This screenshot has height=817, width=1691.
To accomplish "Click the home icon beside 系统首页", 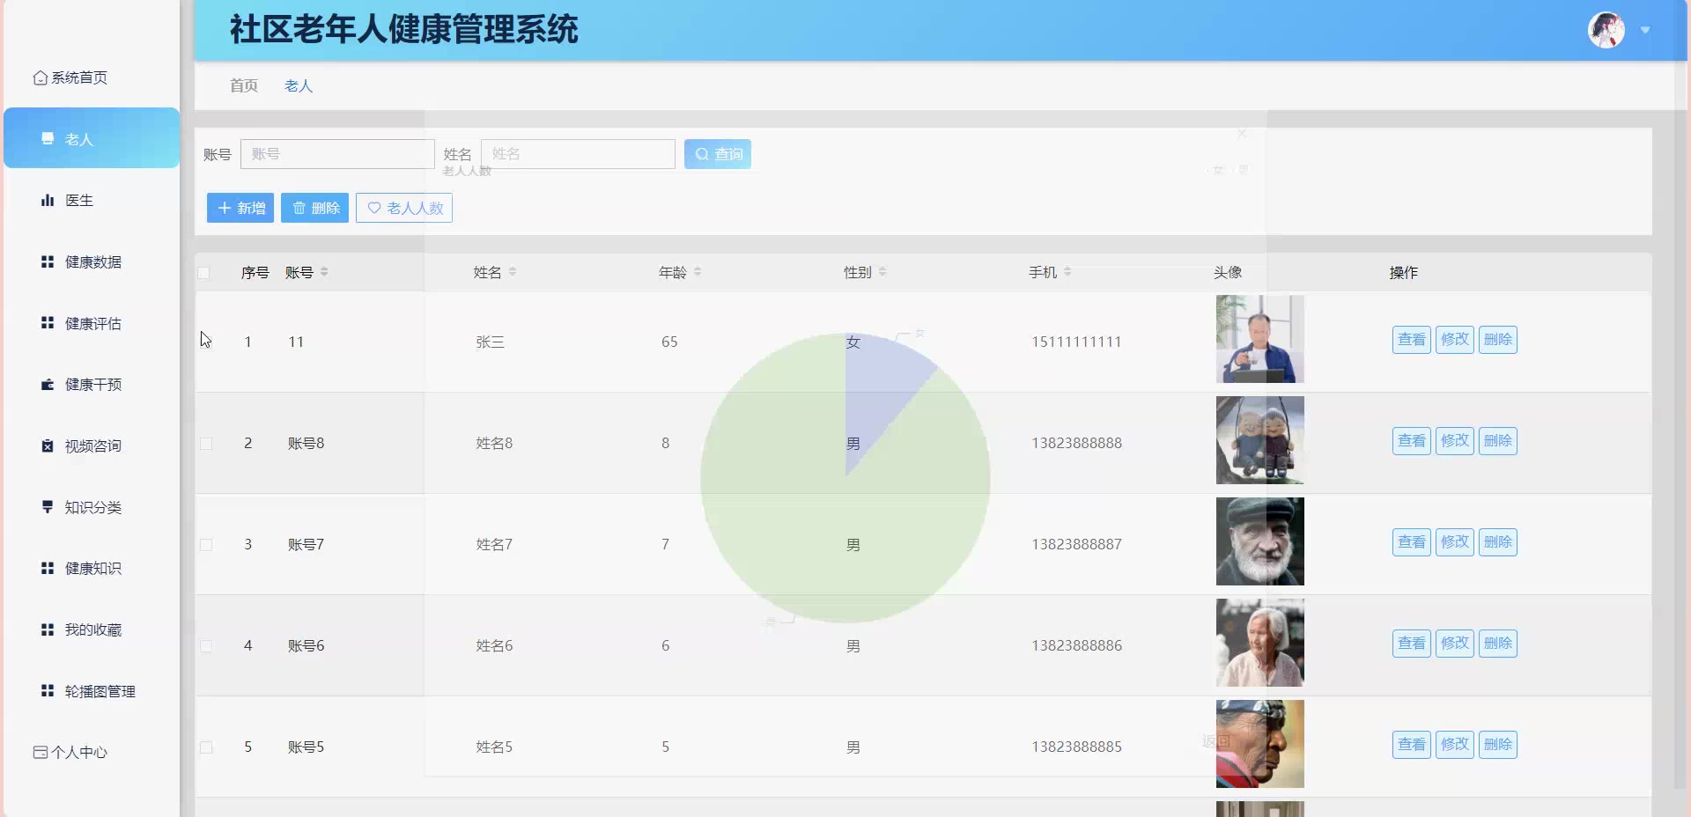I will [41, 78].
